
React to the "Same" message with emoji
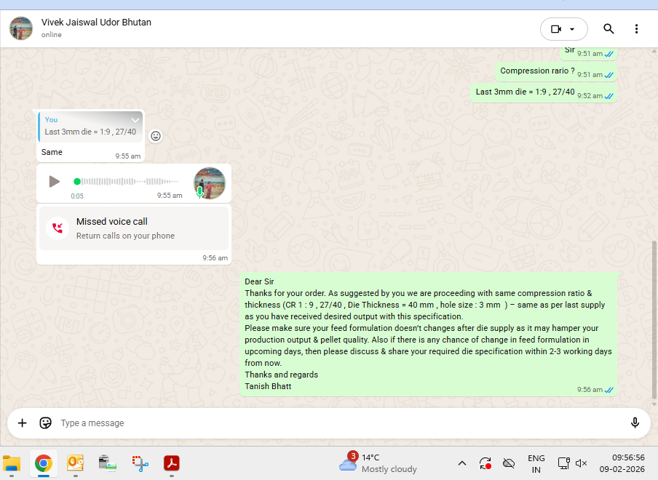[155, 136]
